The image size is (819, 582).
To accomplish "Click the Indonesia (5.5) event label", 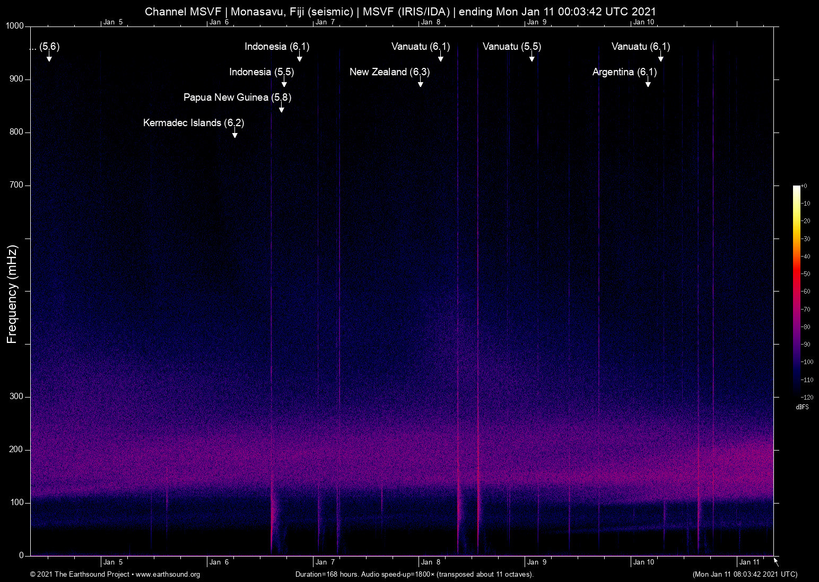I will tap(262, 72).
